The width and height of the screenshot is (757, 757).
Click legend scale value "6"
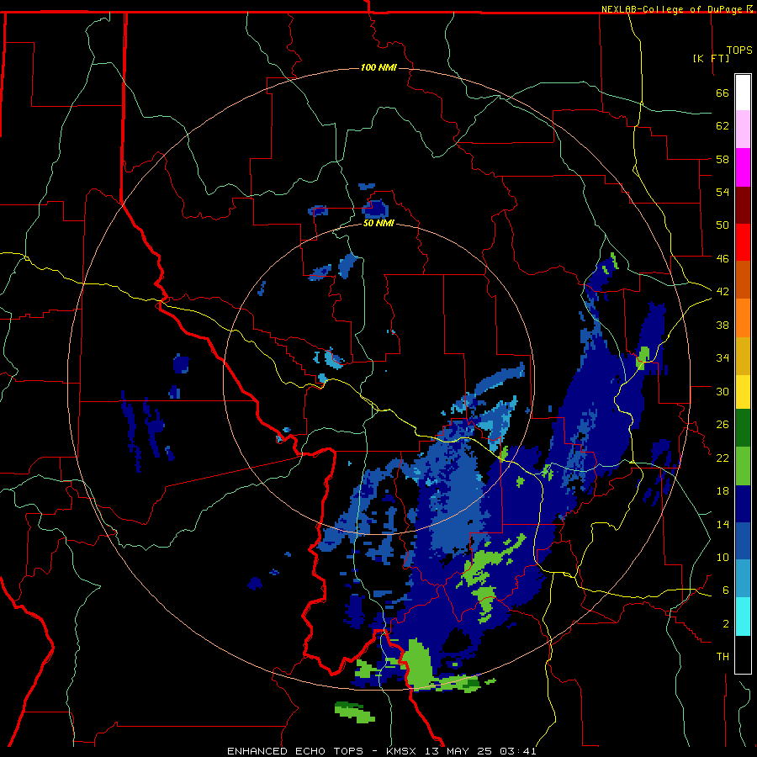point(726,590)
